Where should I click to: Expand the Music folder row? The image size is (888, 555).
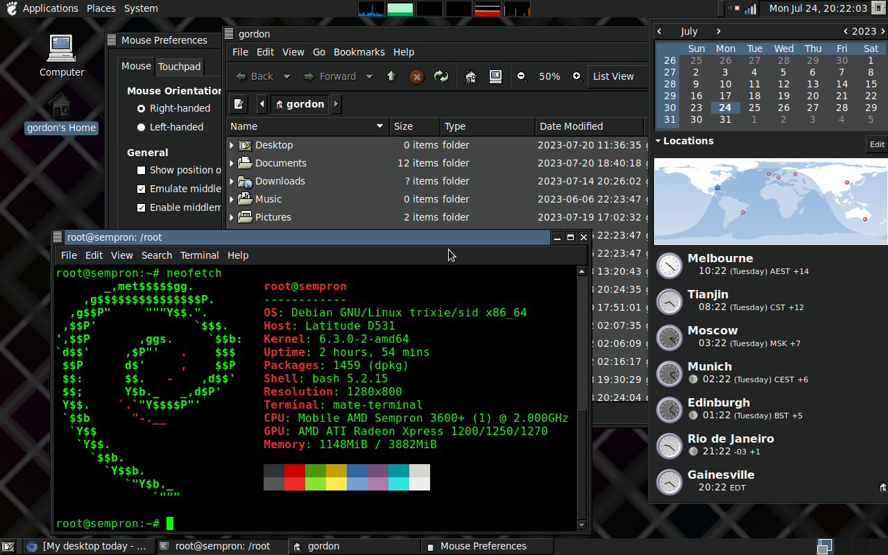click(x=232, y=199)
